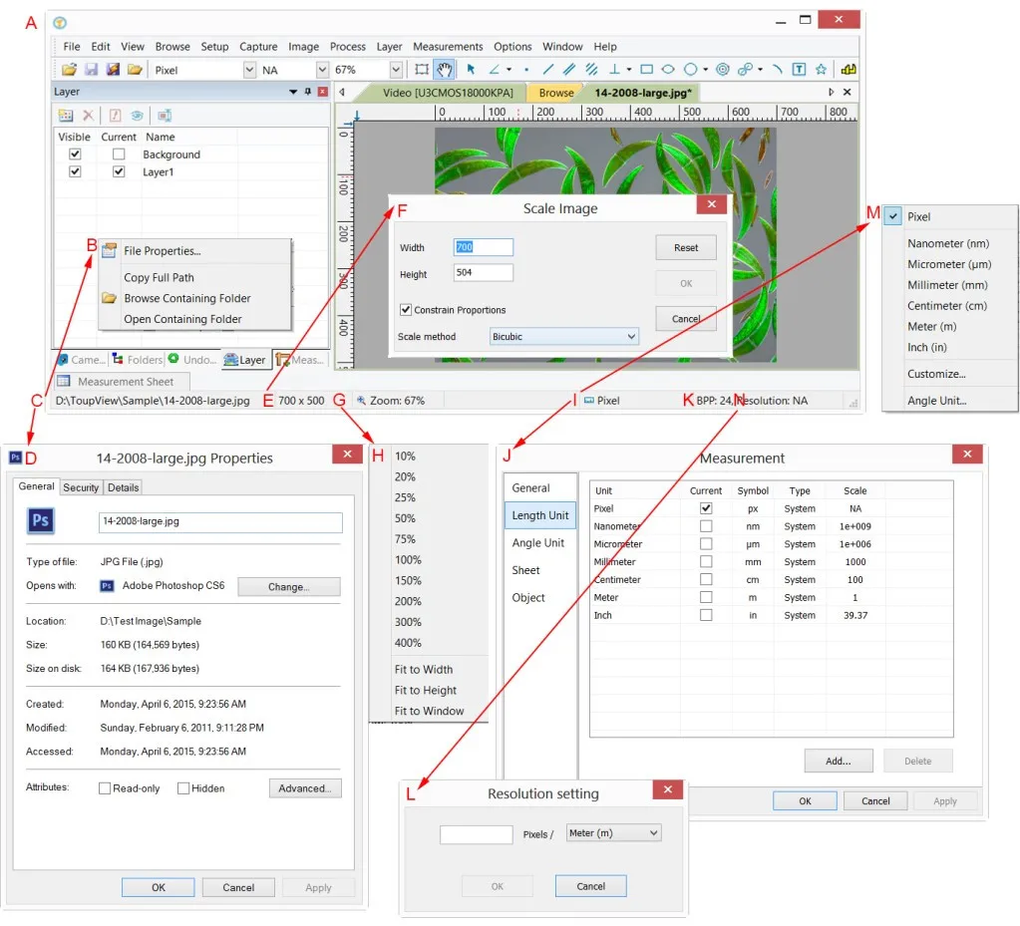
Task: Pick the single line measurement tool
Action: coord(548,70)
